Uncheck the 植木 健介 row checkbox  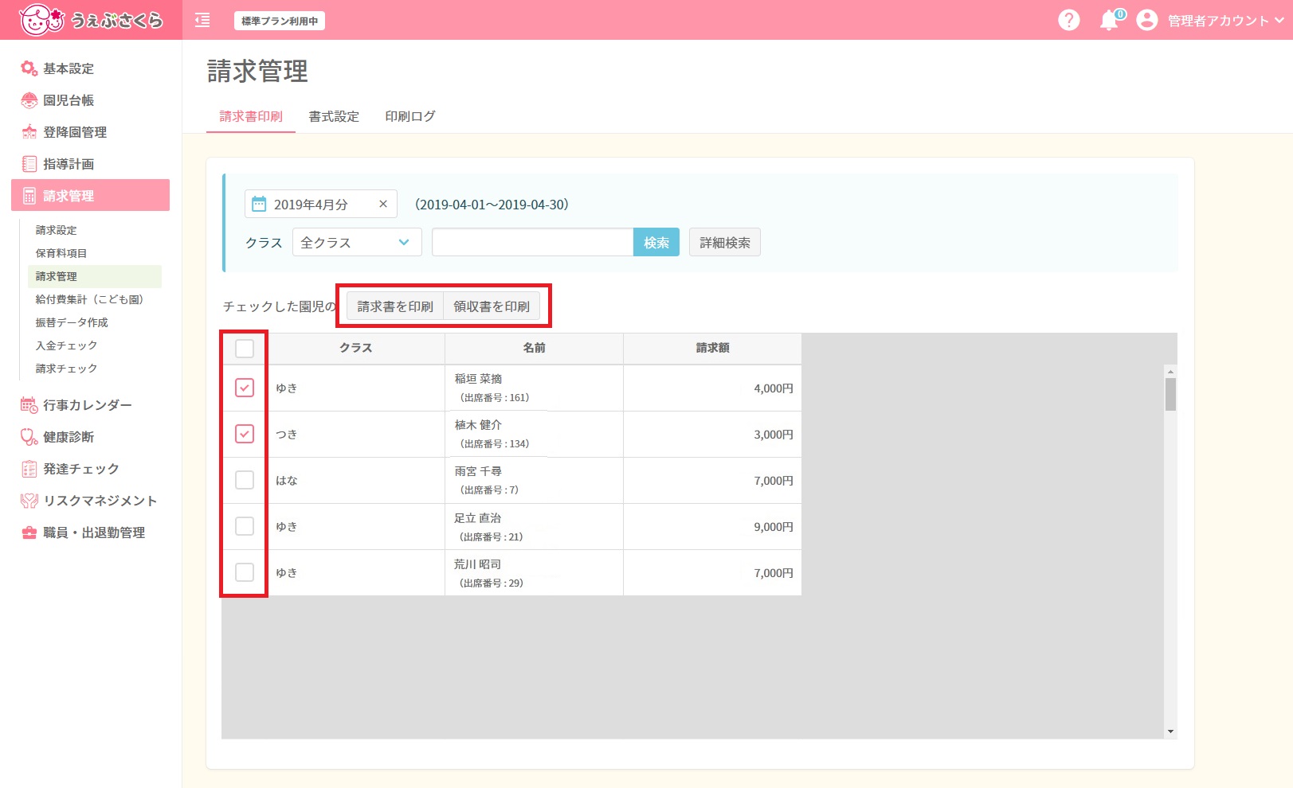coord(245,434)
